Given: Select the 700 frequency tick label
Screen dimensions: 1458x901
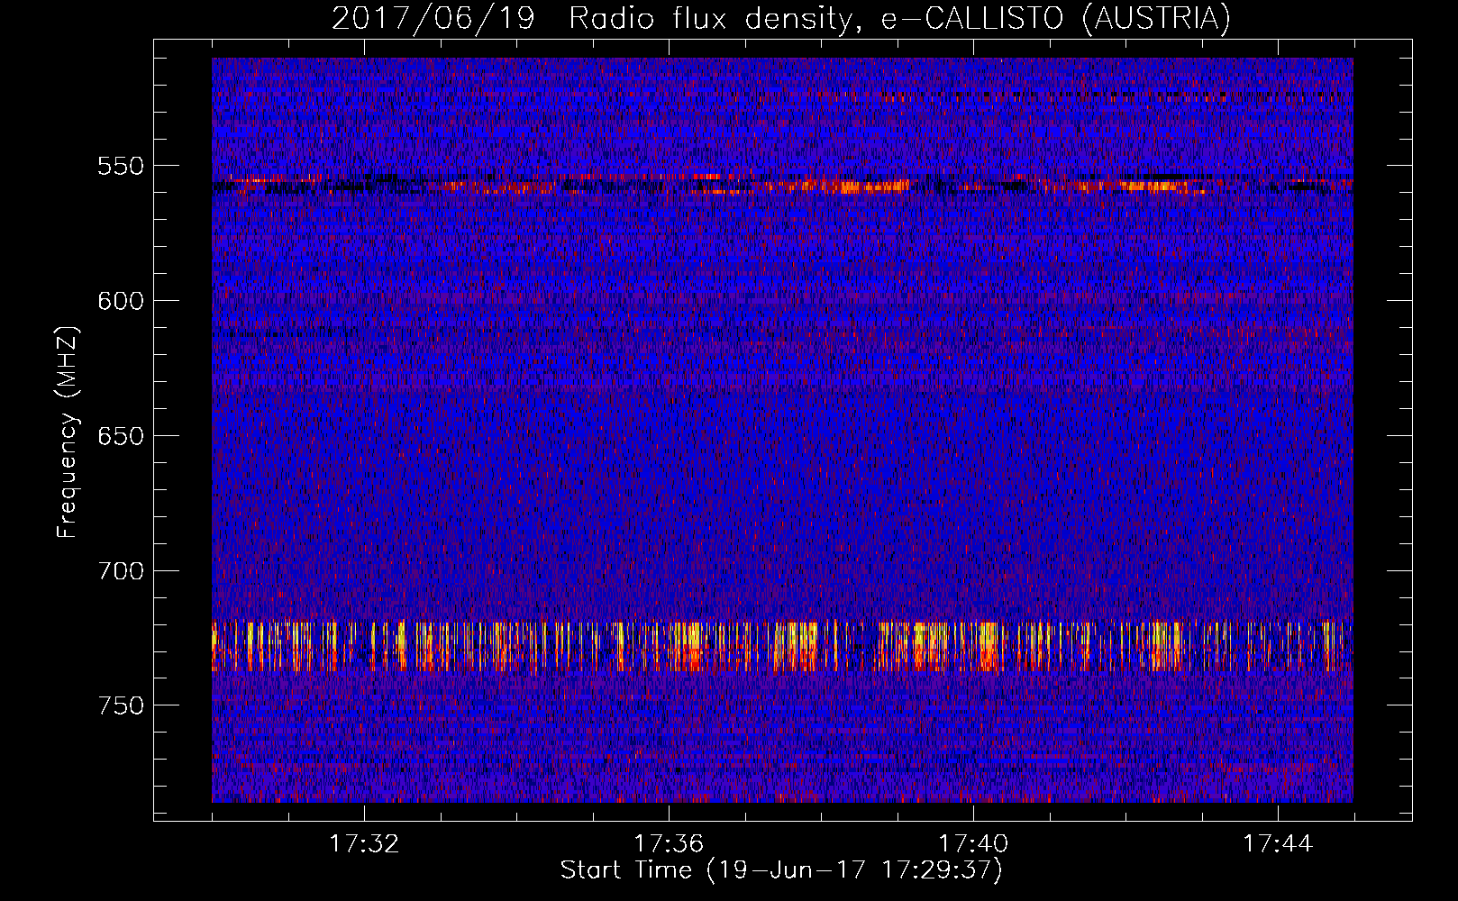Looking at the screenshot, I should click(121, 571).
